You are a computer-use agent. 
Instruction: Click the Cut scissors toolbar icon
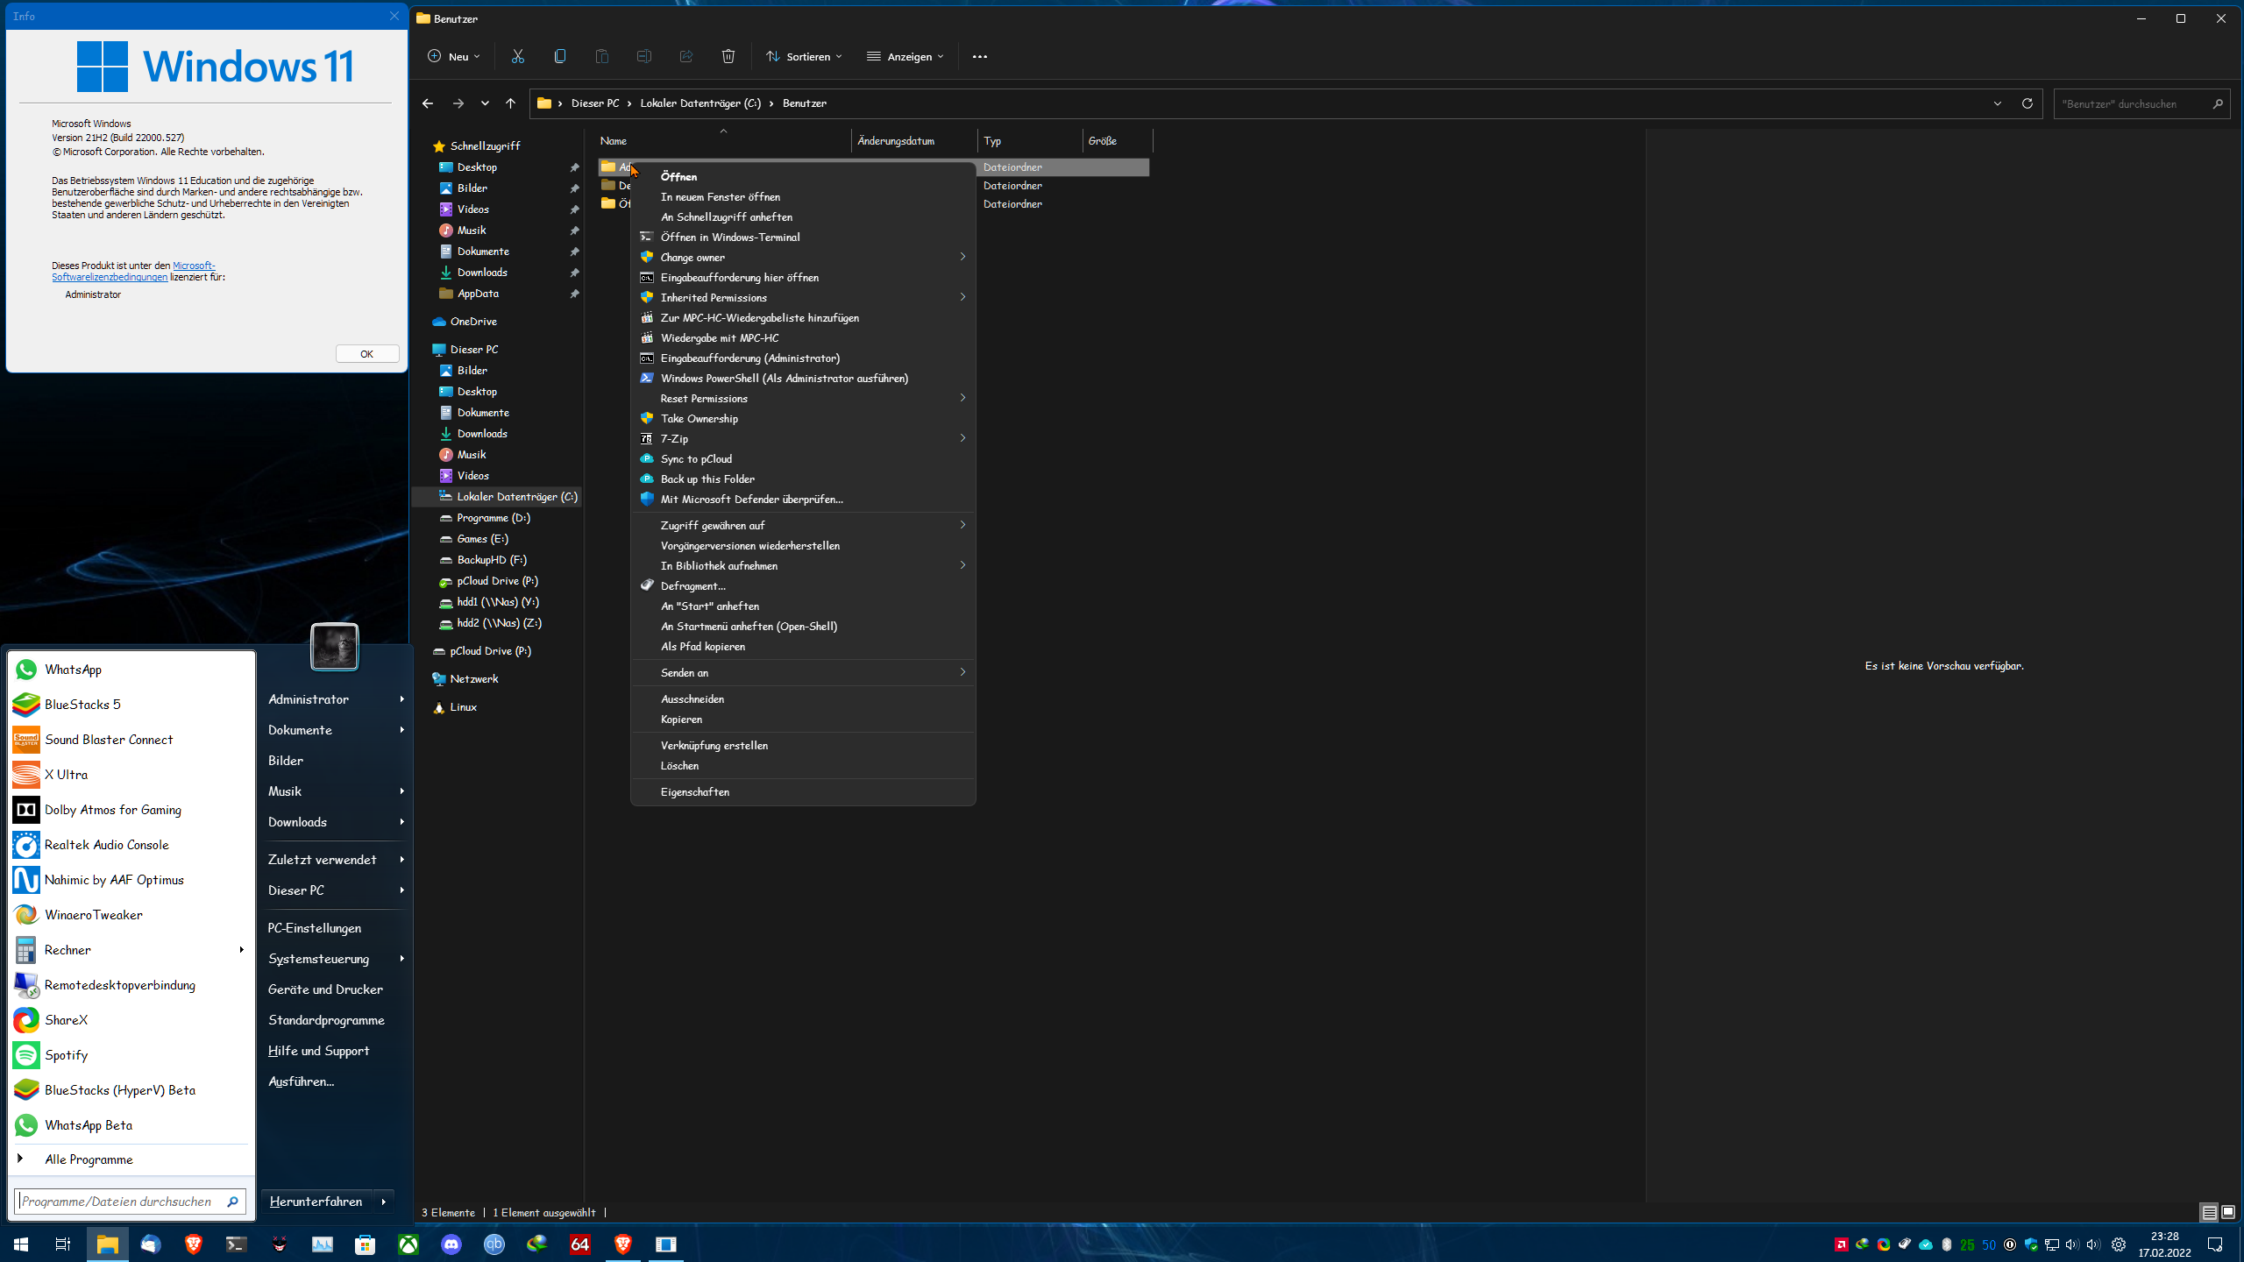tap(517, 56)
